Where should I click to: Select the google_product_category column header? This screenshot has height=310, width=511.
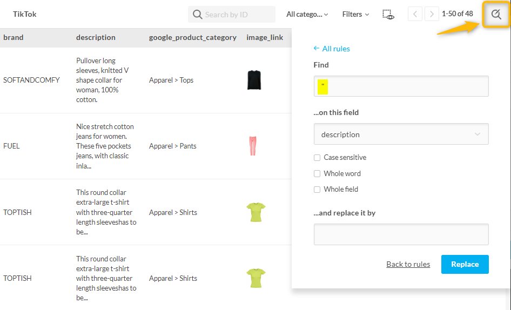click(192, 38)
